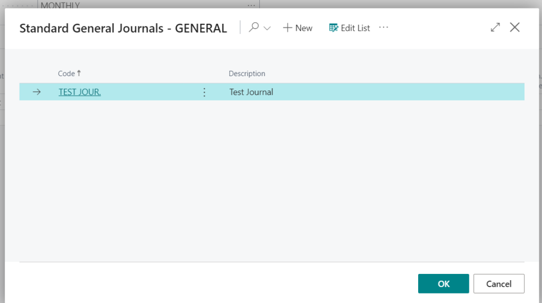Click the search magnifier icon

tap(254, 27)
